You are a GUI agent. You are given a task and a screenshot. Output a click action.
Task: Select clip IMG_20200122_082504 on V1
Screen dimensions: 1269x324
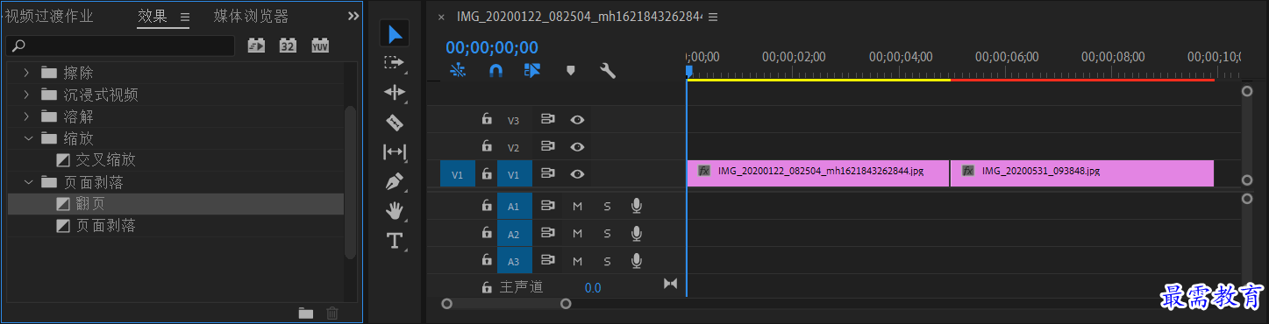point(818,173)
